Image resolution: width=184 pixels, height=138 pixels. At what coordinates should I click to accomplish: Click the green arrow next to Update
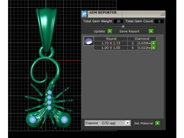[110, 31]
